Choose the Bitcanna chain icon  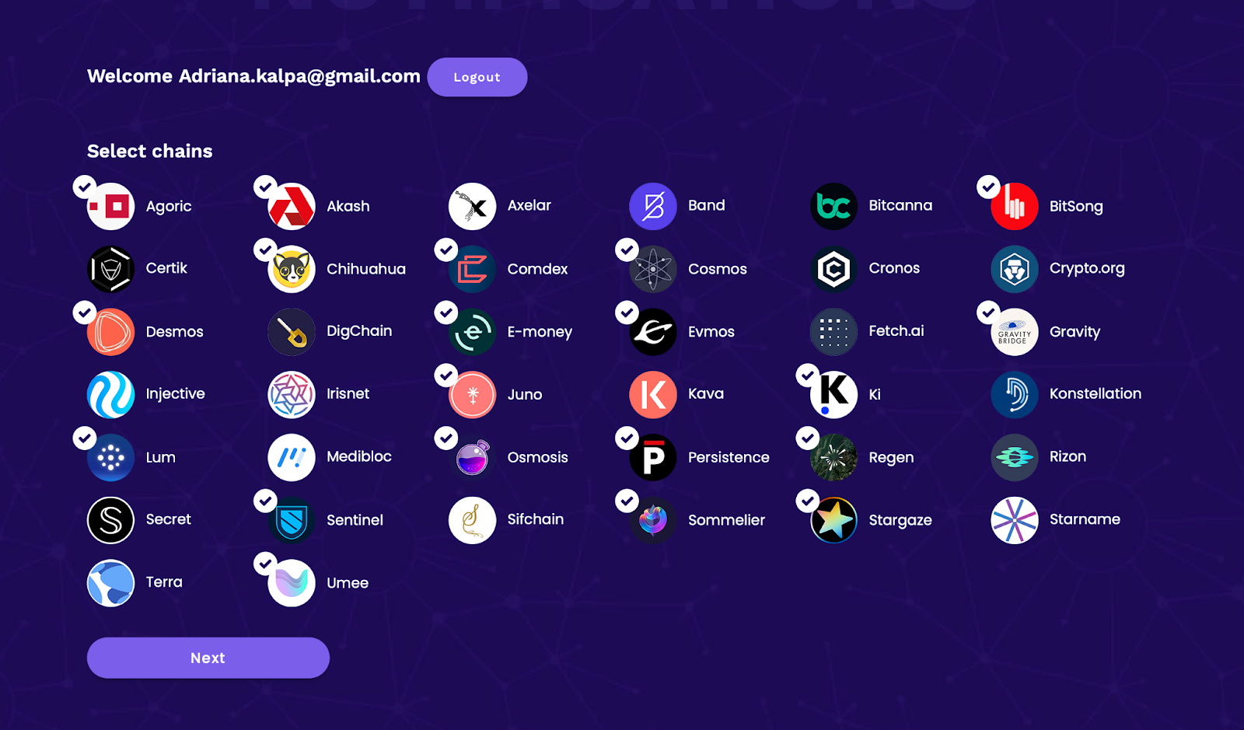833,206
